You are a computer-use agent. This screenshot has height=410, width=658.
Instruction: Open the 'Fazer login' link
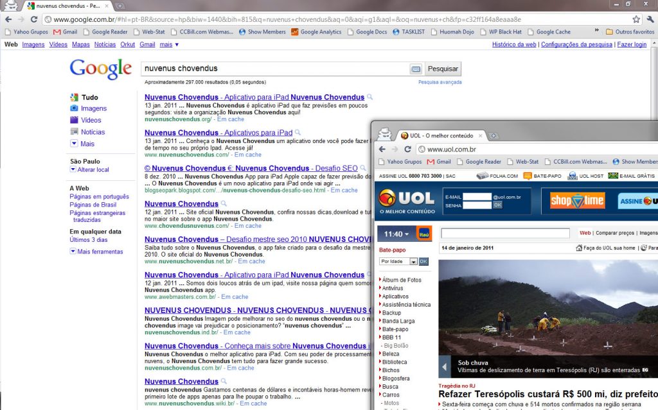click(x=631, y=44)
